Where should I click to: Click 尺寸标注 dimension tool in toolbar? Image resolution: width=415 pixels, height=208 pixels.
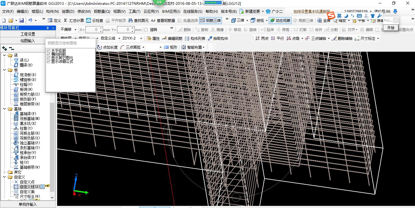365,38
